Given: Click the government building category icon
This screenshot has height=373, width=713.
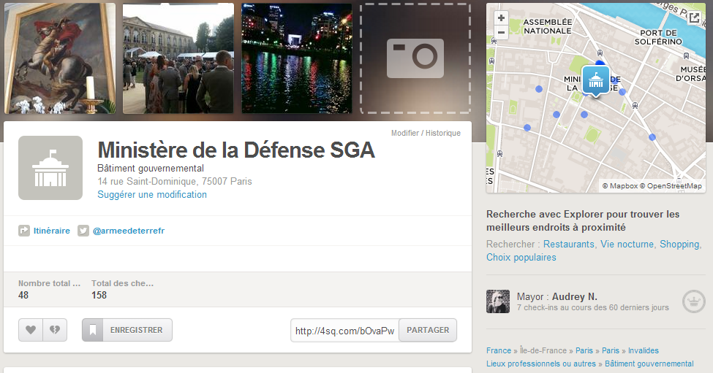Looking at the screenshot, I should [x=50, y=168].
